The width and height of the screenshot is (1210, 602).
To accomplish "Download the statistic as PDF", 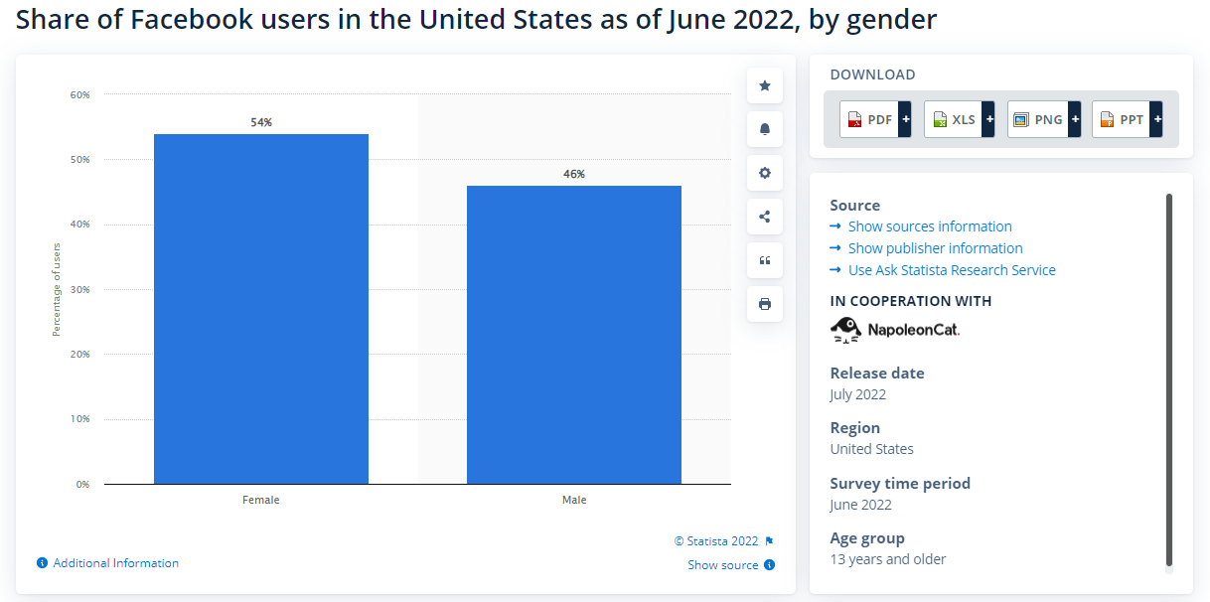I will point(868,118).
